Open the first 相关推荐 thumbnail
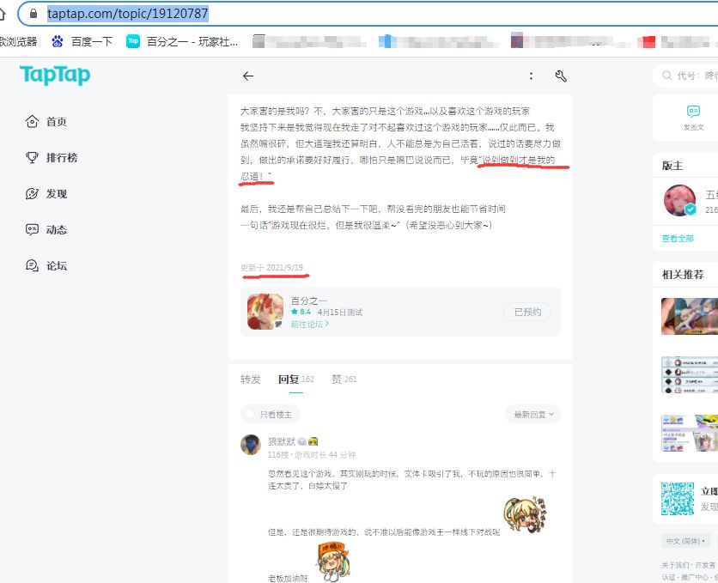The height and width of the screenshot is (583, 718). [x=690, y=316]
